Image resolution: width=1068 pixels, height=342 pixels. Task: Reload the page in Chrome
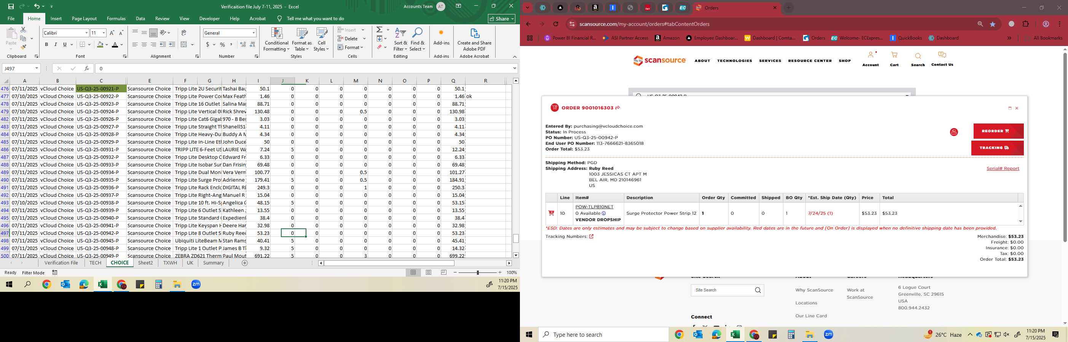556,24
